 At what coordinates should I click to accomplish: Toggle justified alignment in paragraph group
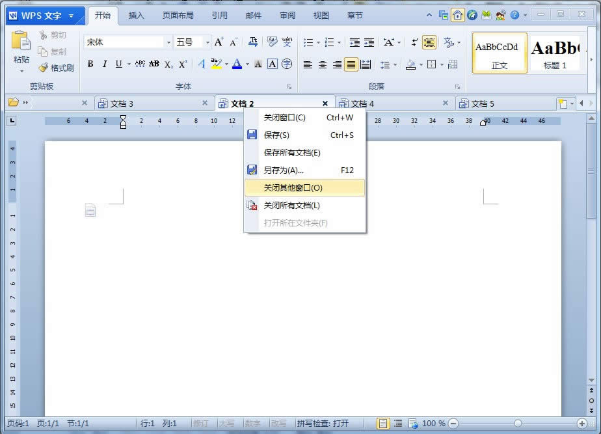351,64
